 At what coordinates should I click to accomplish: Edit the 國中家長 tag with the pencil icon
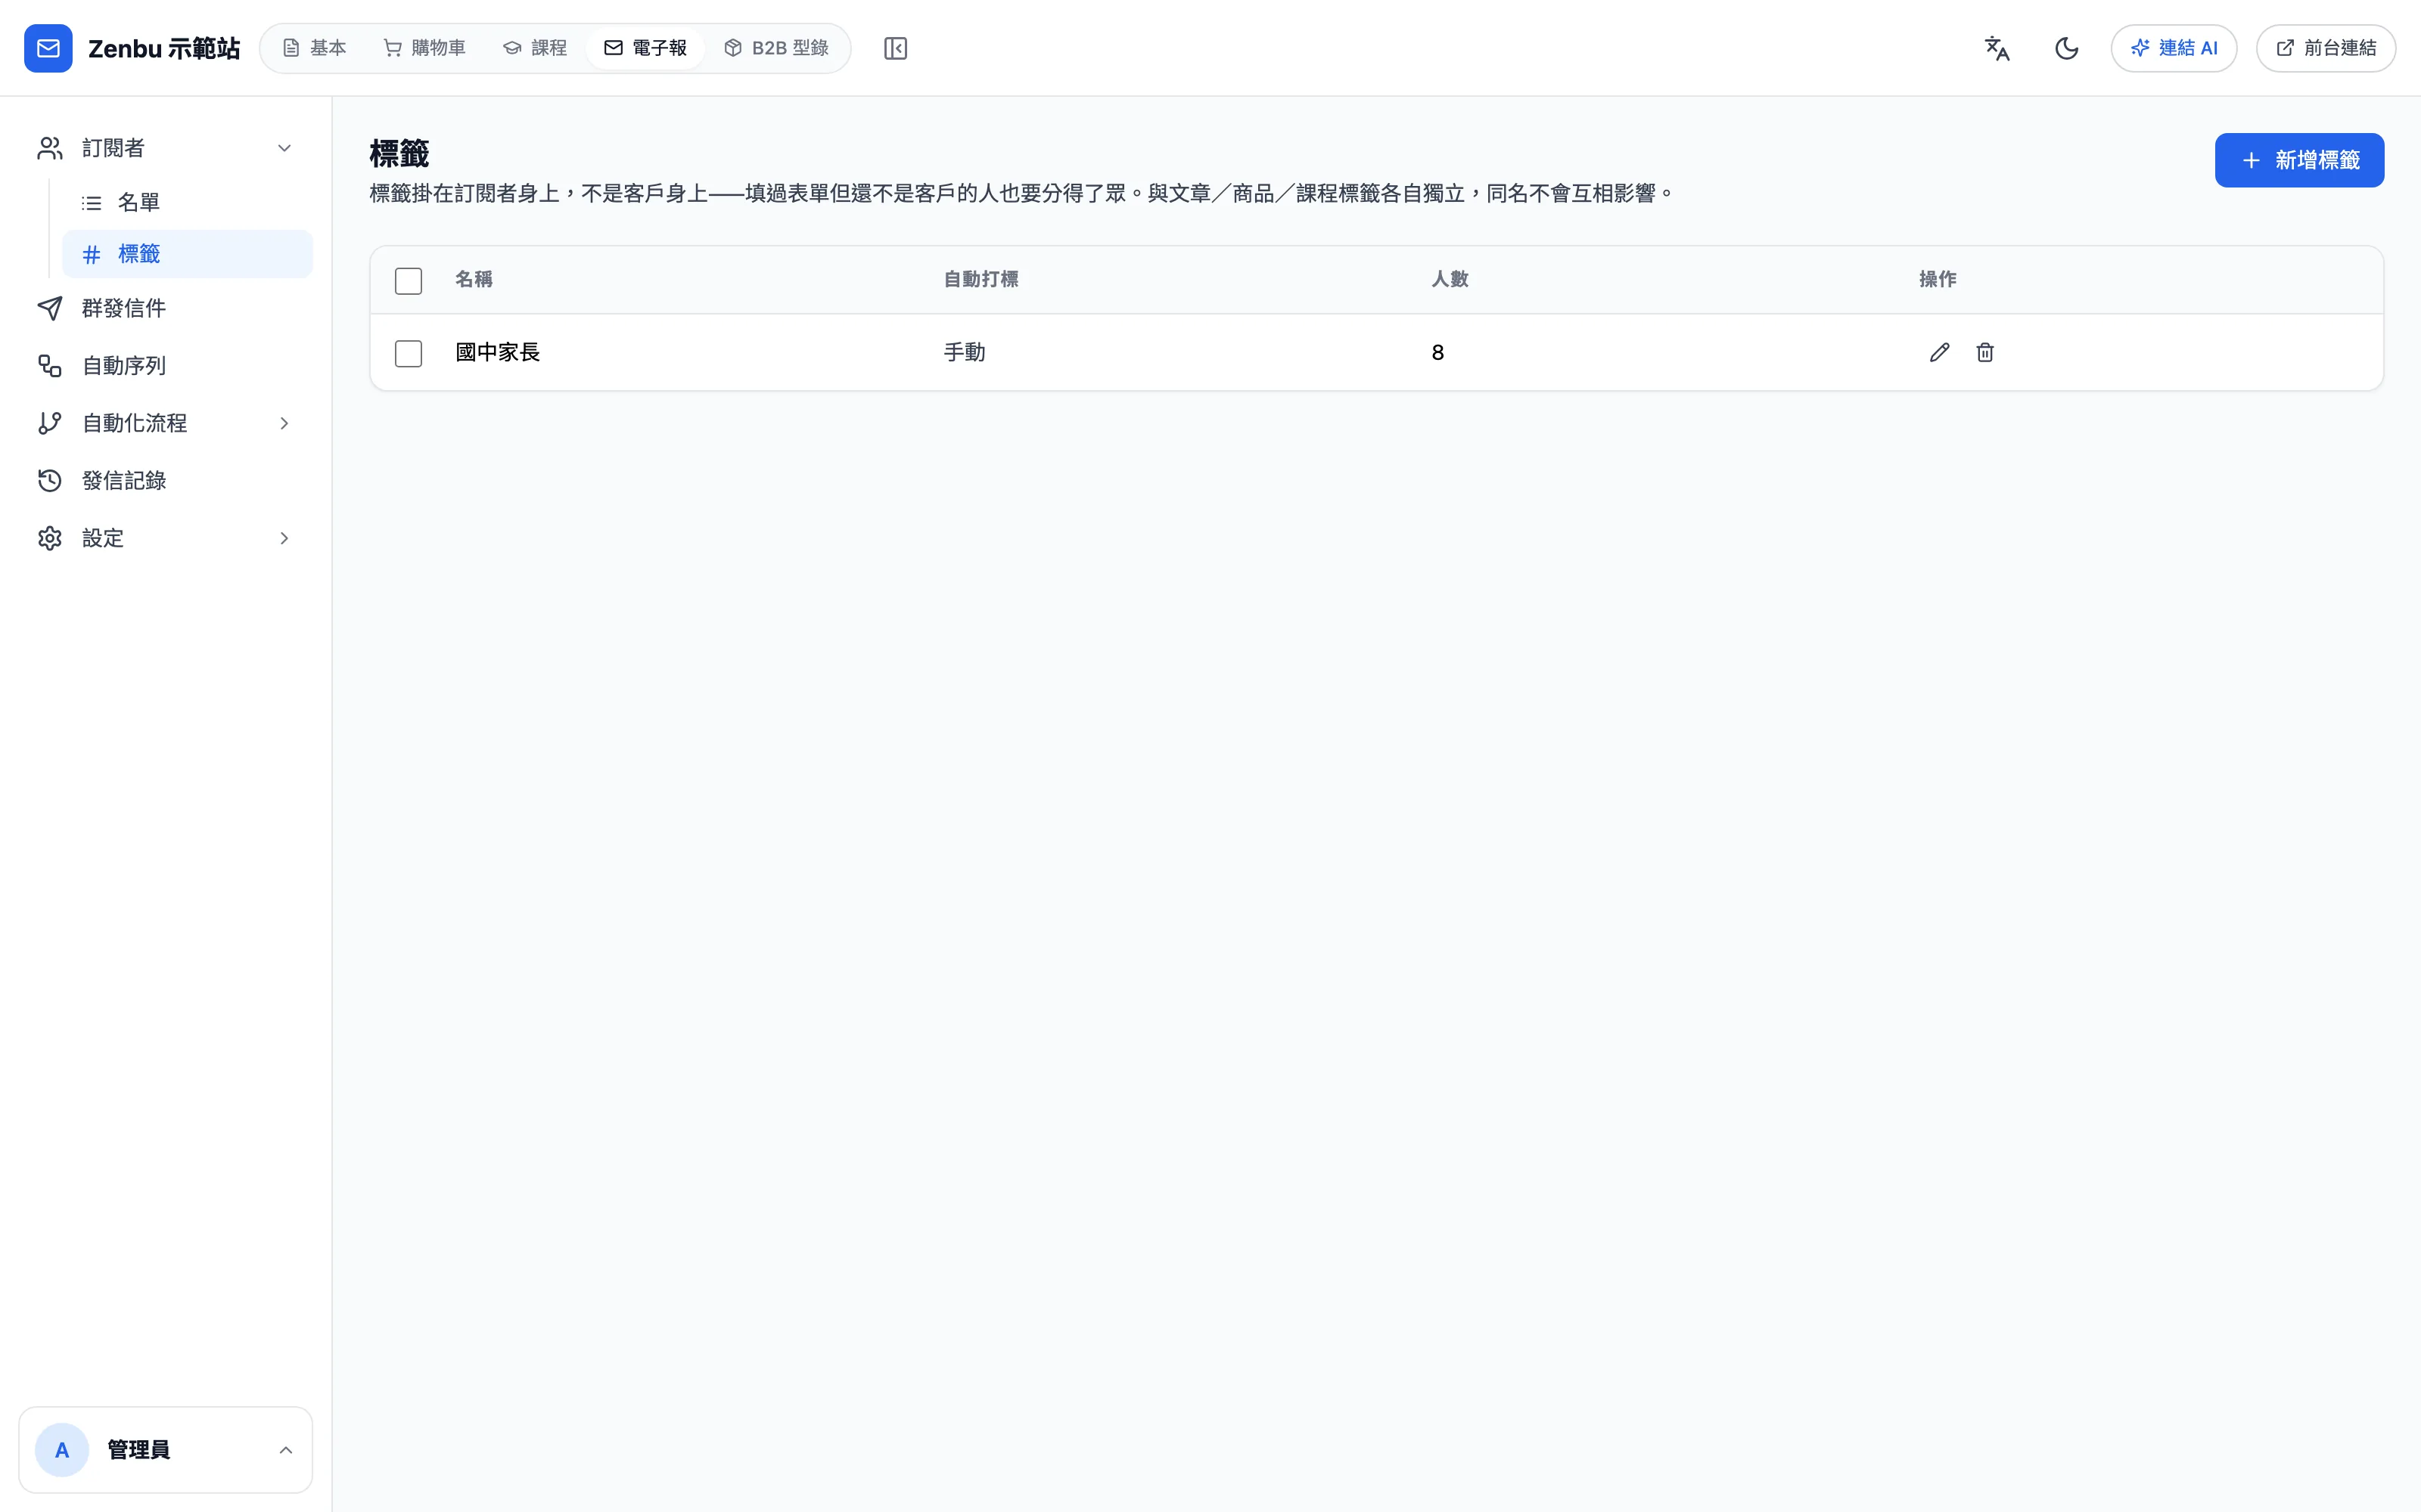[1939, 352]
